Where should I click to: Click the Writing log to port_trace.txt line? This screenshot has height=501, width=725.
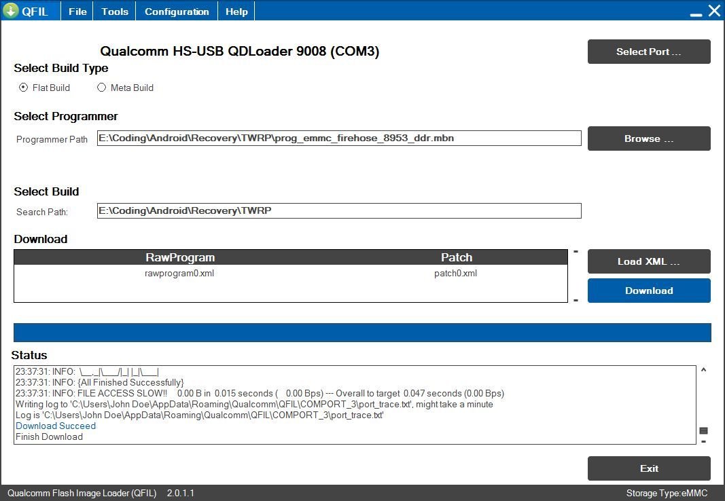coord(254,404)
